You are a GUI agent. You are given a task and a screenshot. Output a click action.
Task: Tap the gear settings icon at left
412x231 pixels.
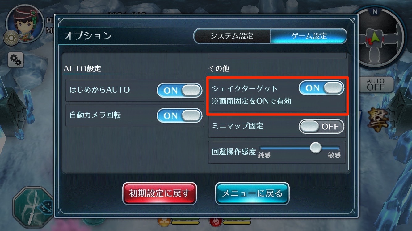click(15, 60)
